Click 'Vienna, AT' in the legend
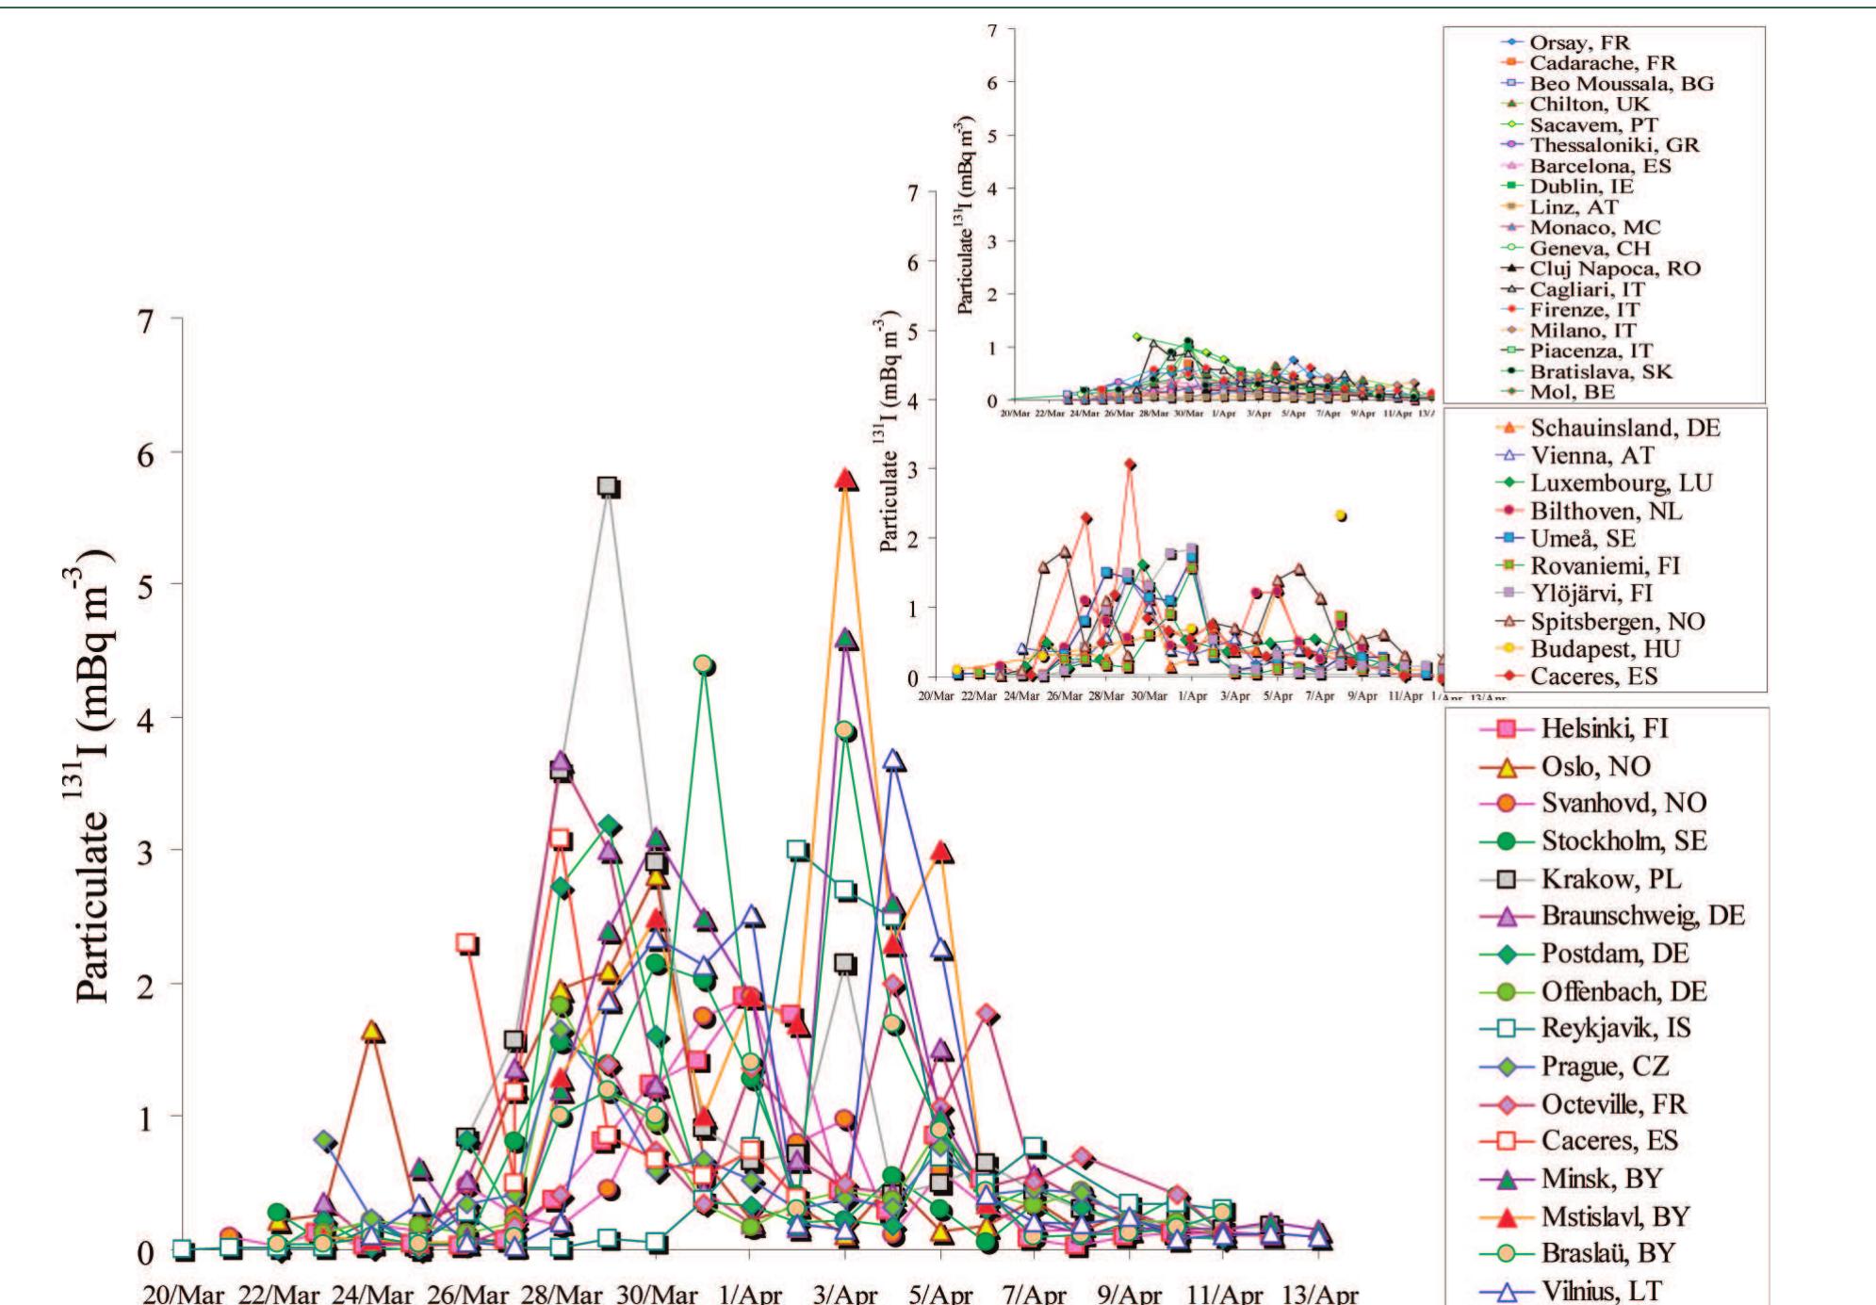The image size is (1876, 1305). coord(1576,455)
